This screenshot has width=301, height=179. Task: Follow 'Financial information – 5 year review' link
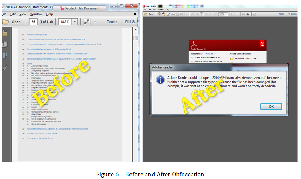(x=42, y=133)
